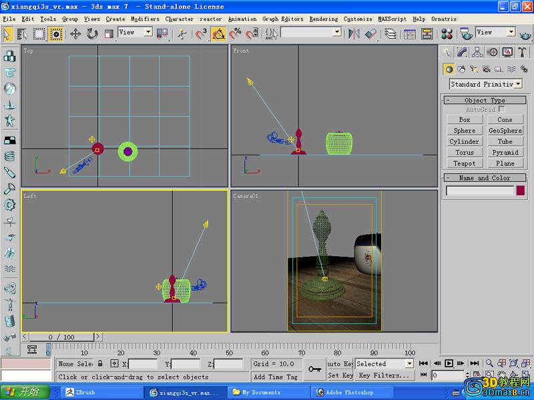Screen dimensions: 534x400
Task: Click the GeoSphere primitive button
Action: click(505, 131)
